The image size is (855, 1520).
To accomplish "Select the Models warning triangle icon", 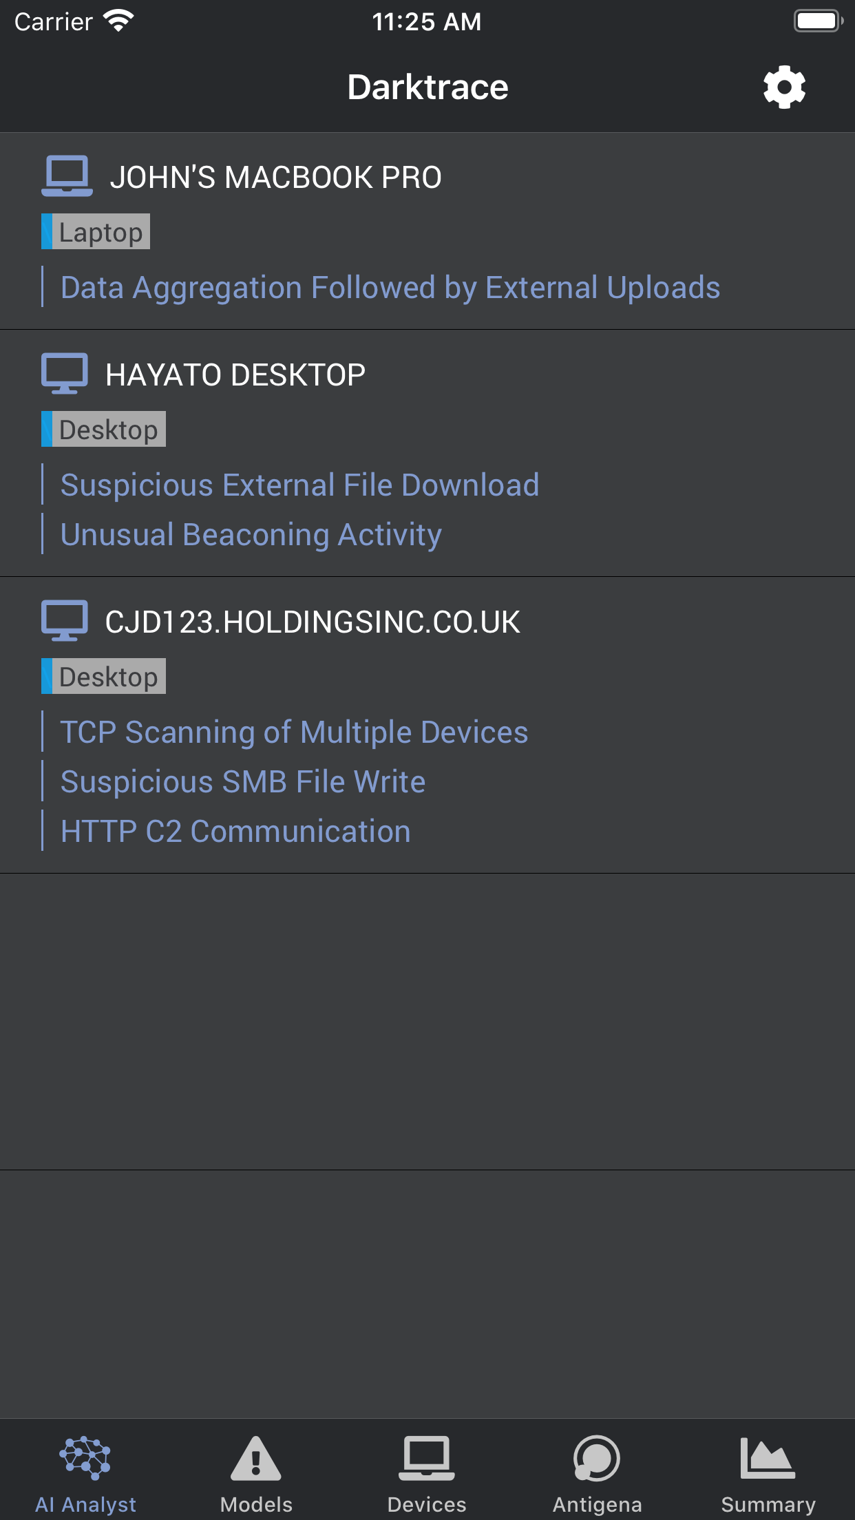I will [x=256, y=1454].
